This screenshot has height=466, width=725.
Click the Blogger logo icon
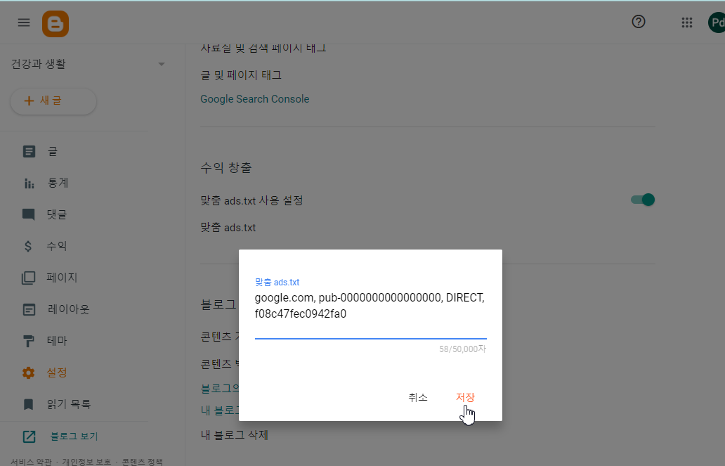point(55,23)
